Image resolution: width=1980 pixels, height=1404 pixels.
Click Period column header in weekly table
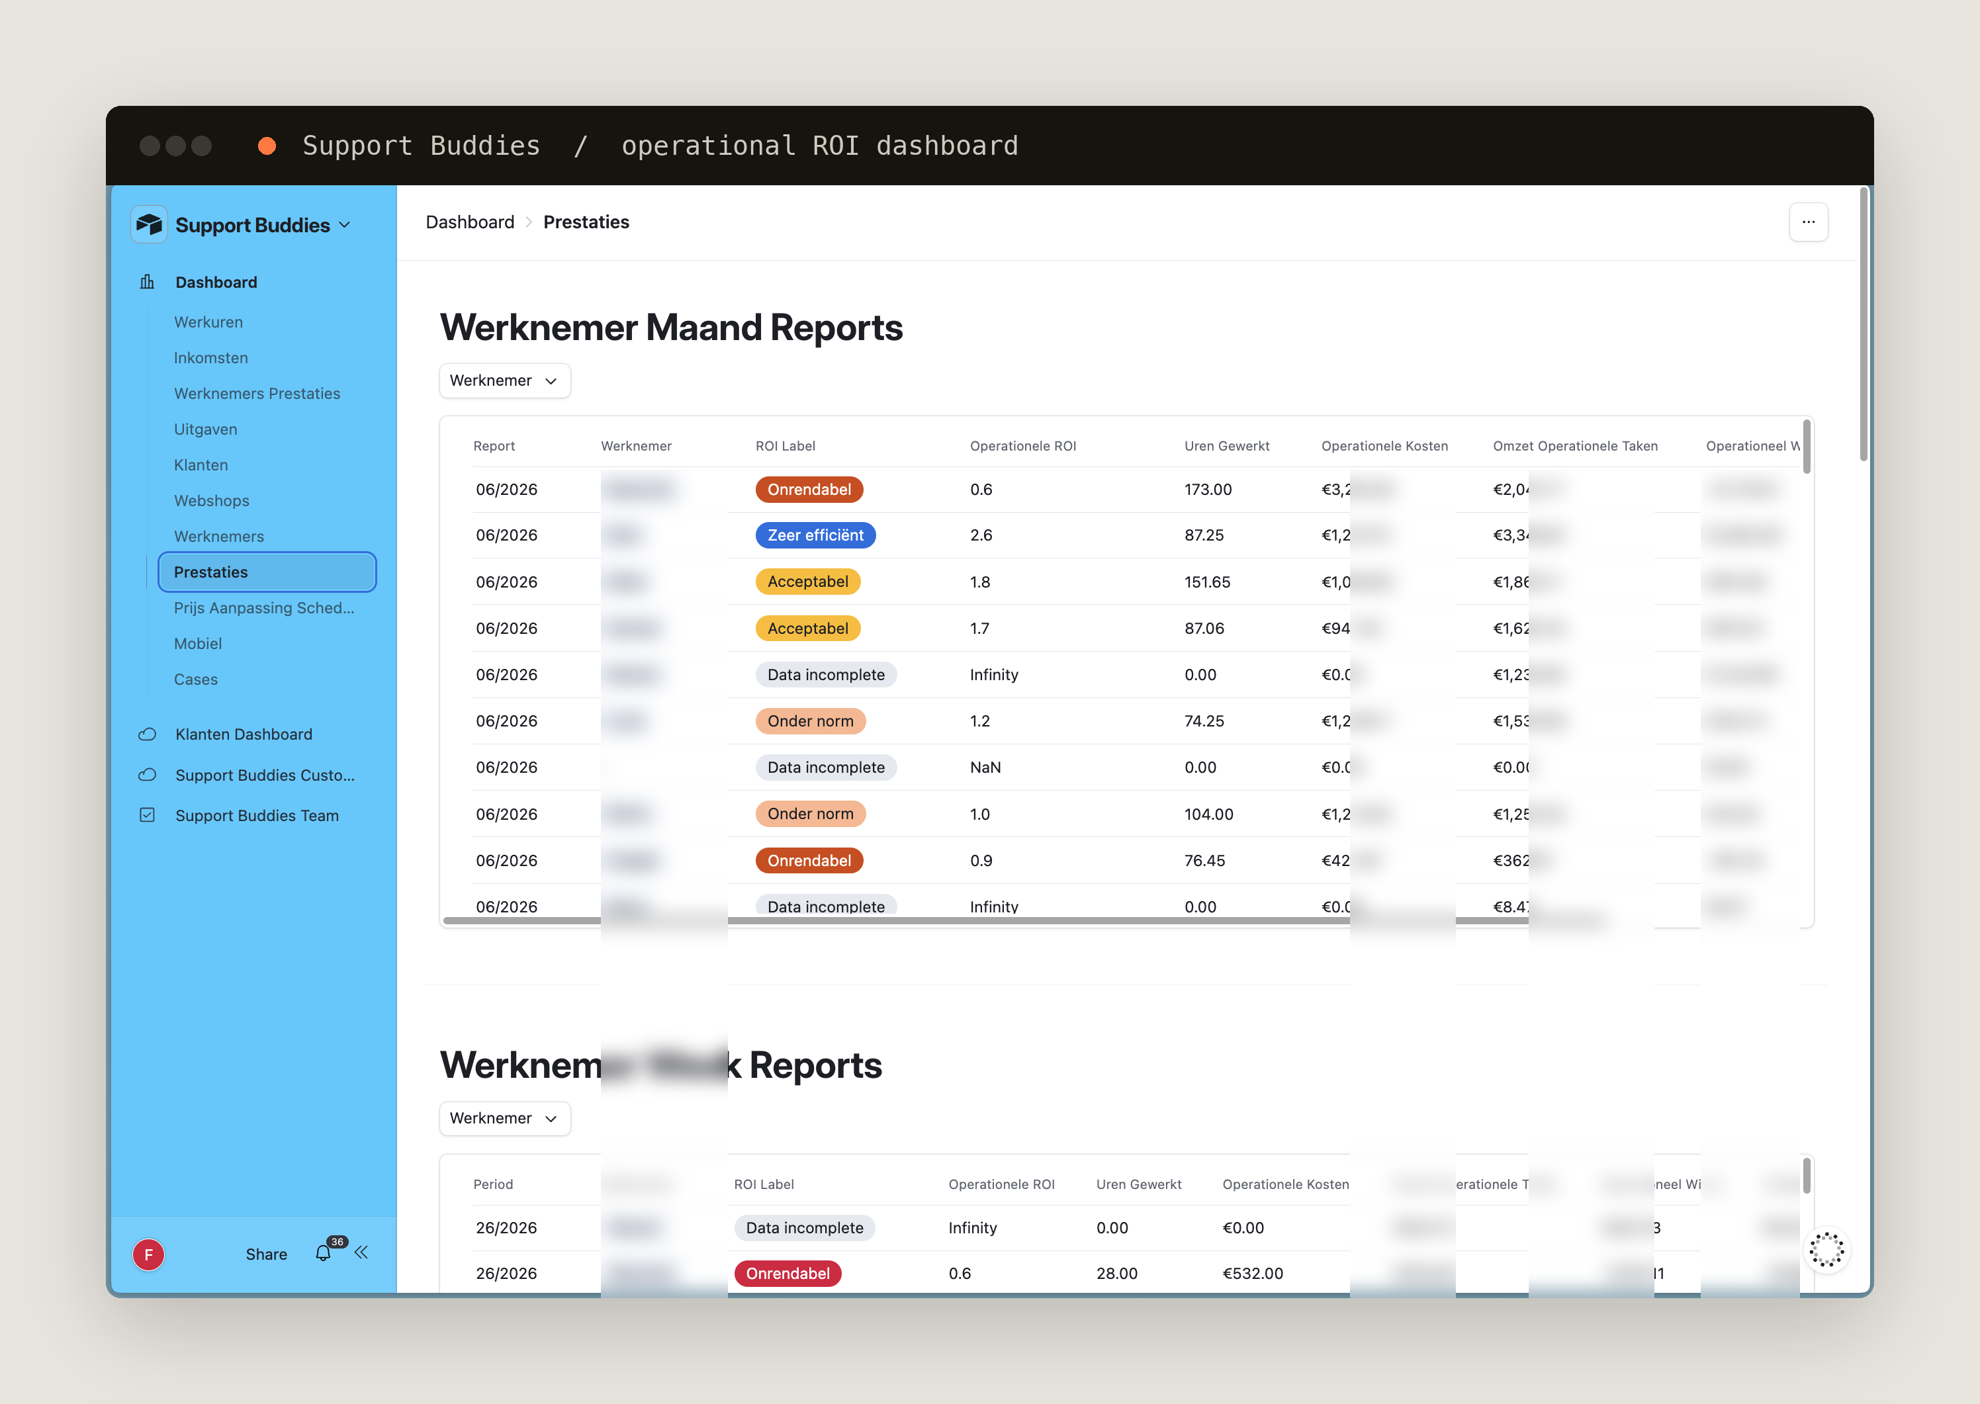tap(493, 1184)
